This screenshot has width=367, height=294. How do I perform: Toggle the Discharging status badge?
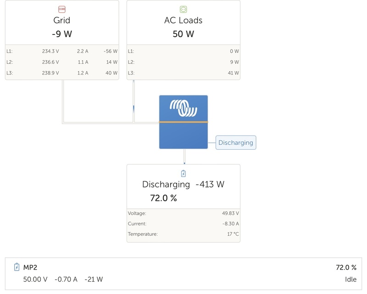click(x=235, y=143)
